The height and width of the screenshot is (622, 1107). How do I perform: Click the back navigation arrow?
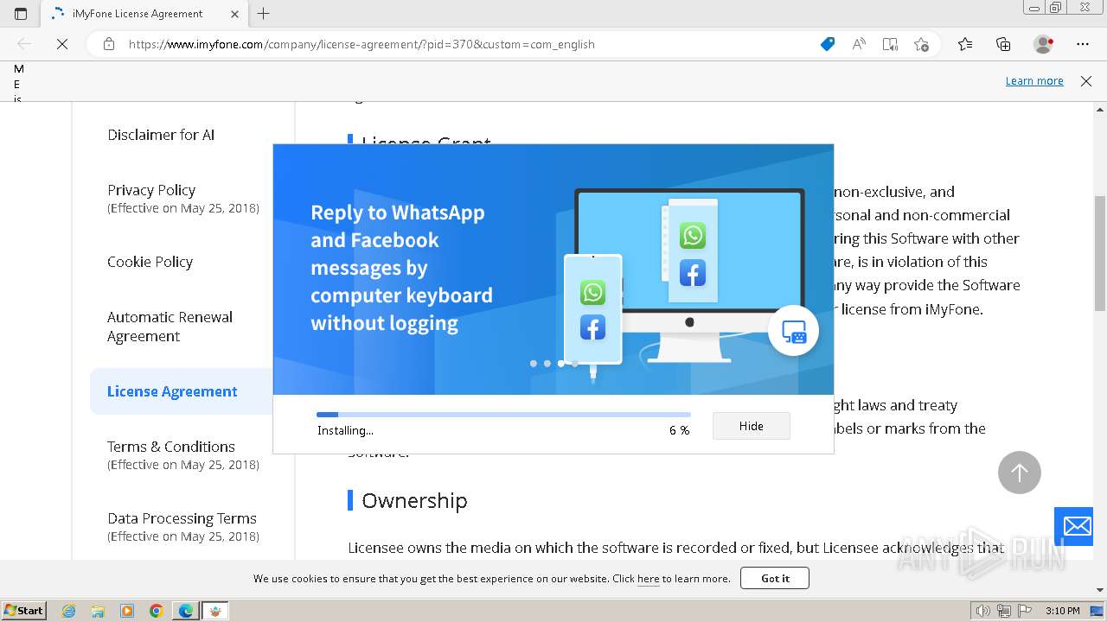coord(24,44)
